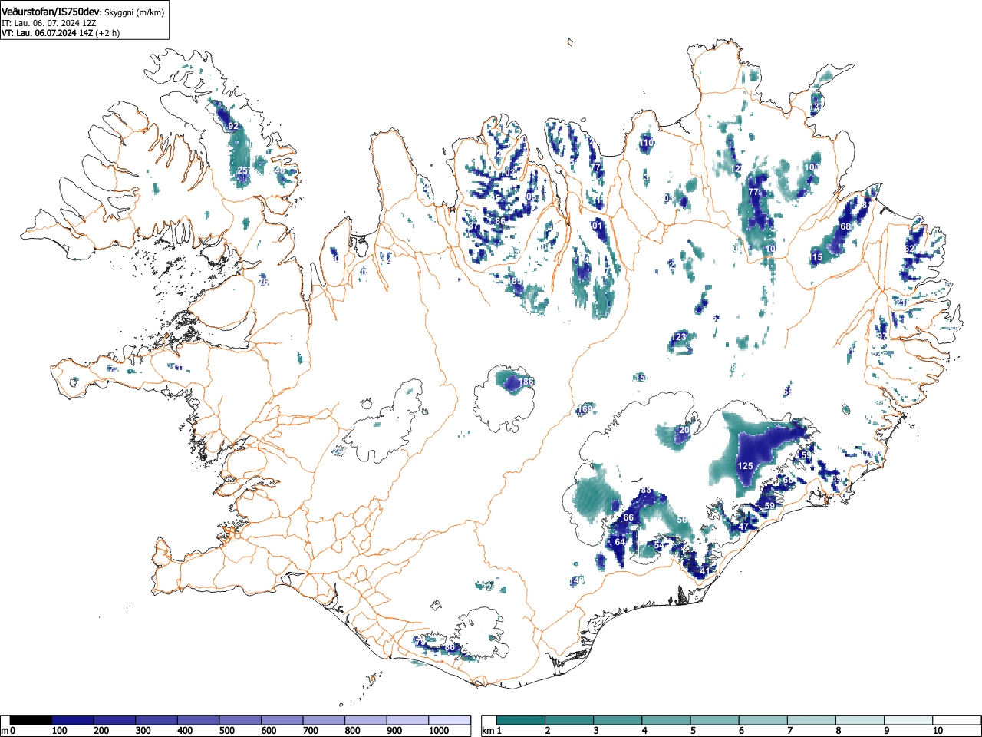Click the '148' value in the southern highlands
This screenshot has height=737, width=982.
[578, 580]
